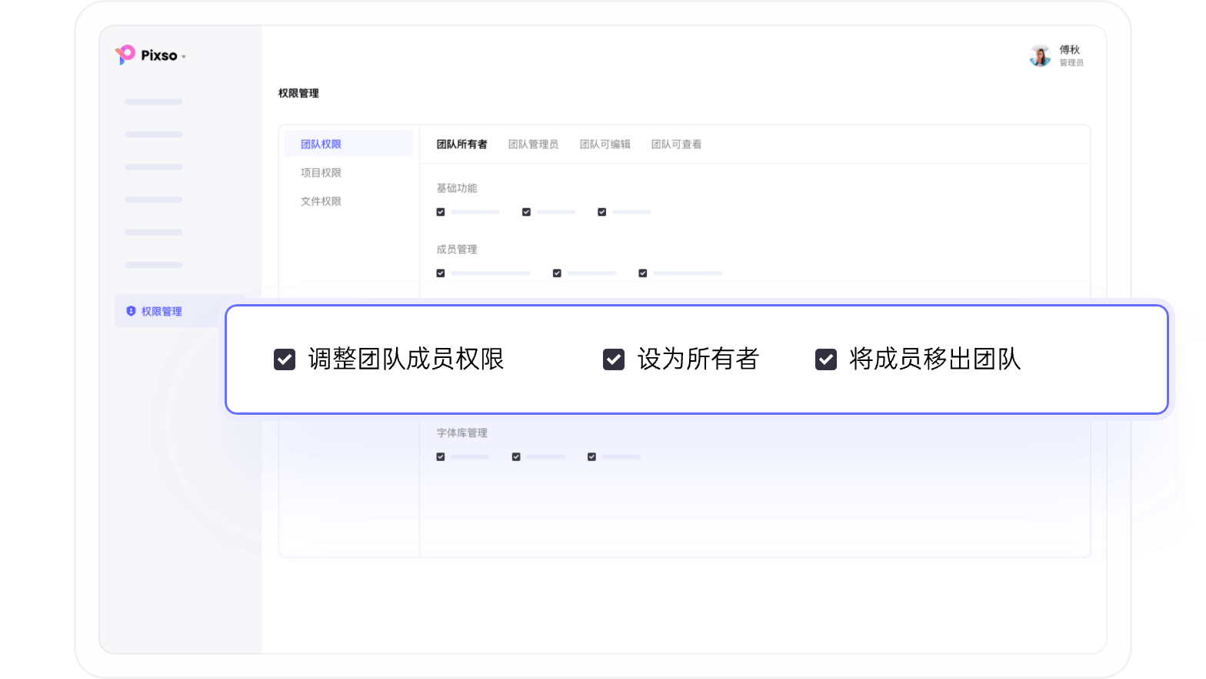Open 权限管理 in the sidebar

[x=180, y=311]
